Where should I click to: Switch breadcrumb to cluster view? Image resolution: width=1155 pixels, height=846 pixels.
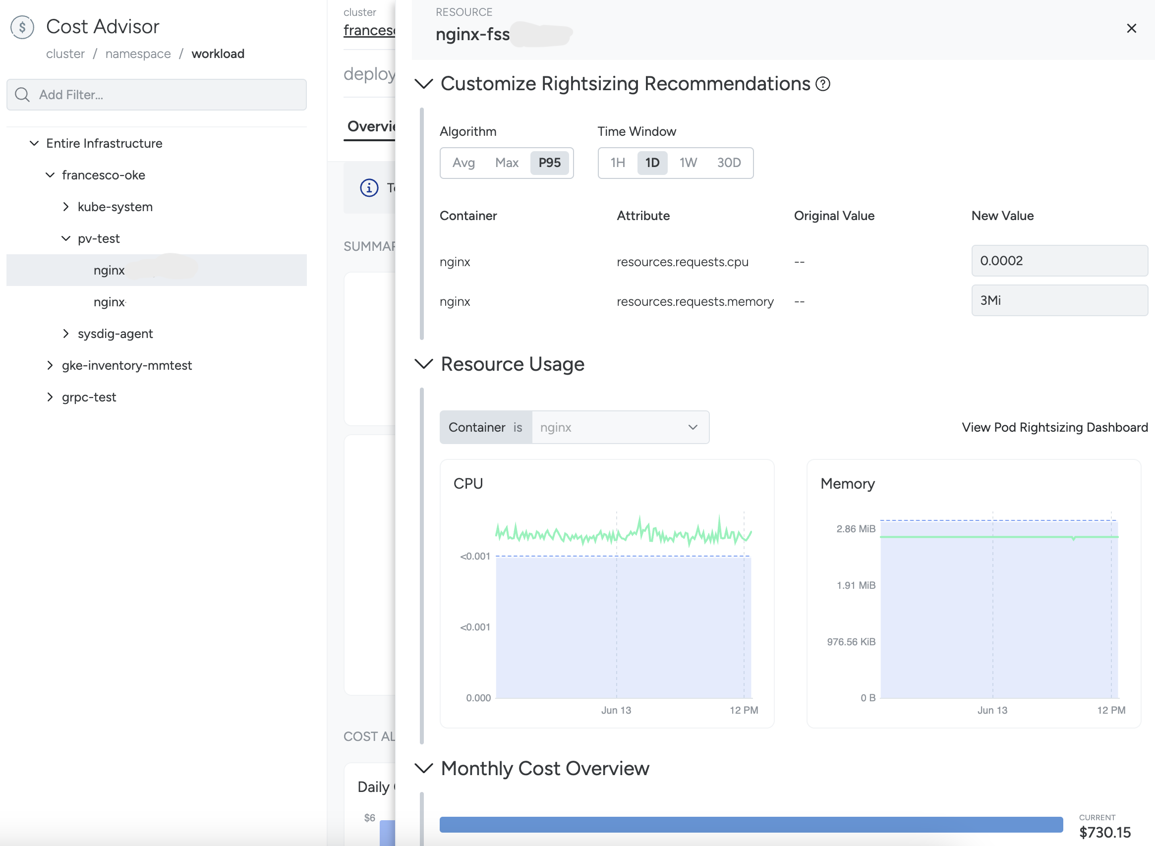(65, 54)
